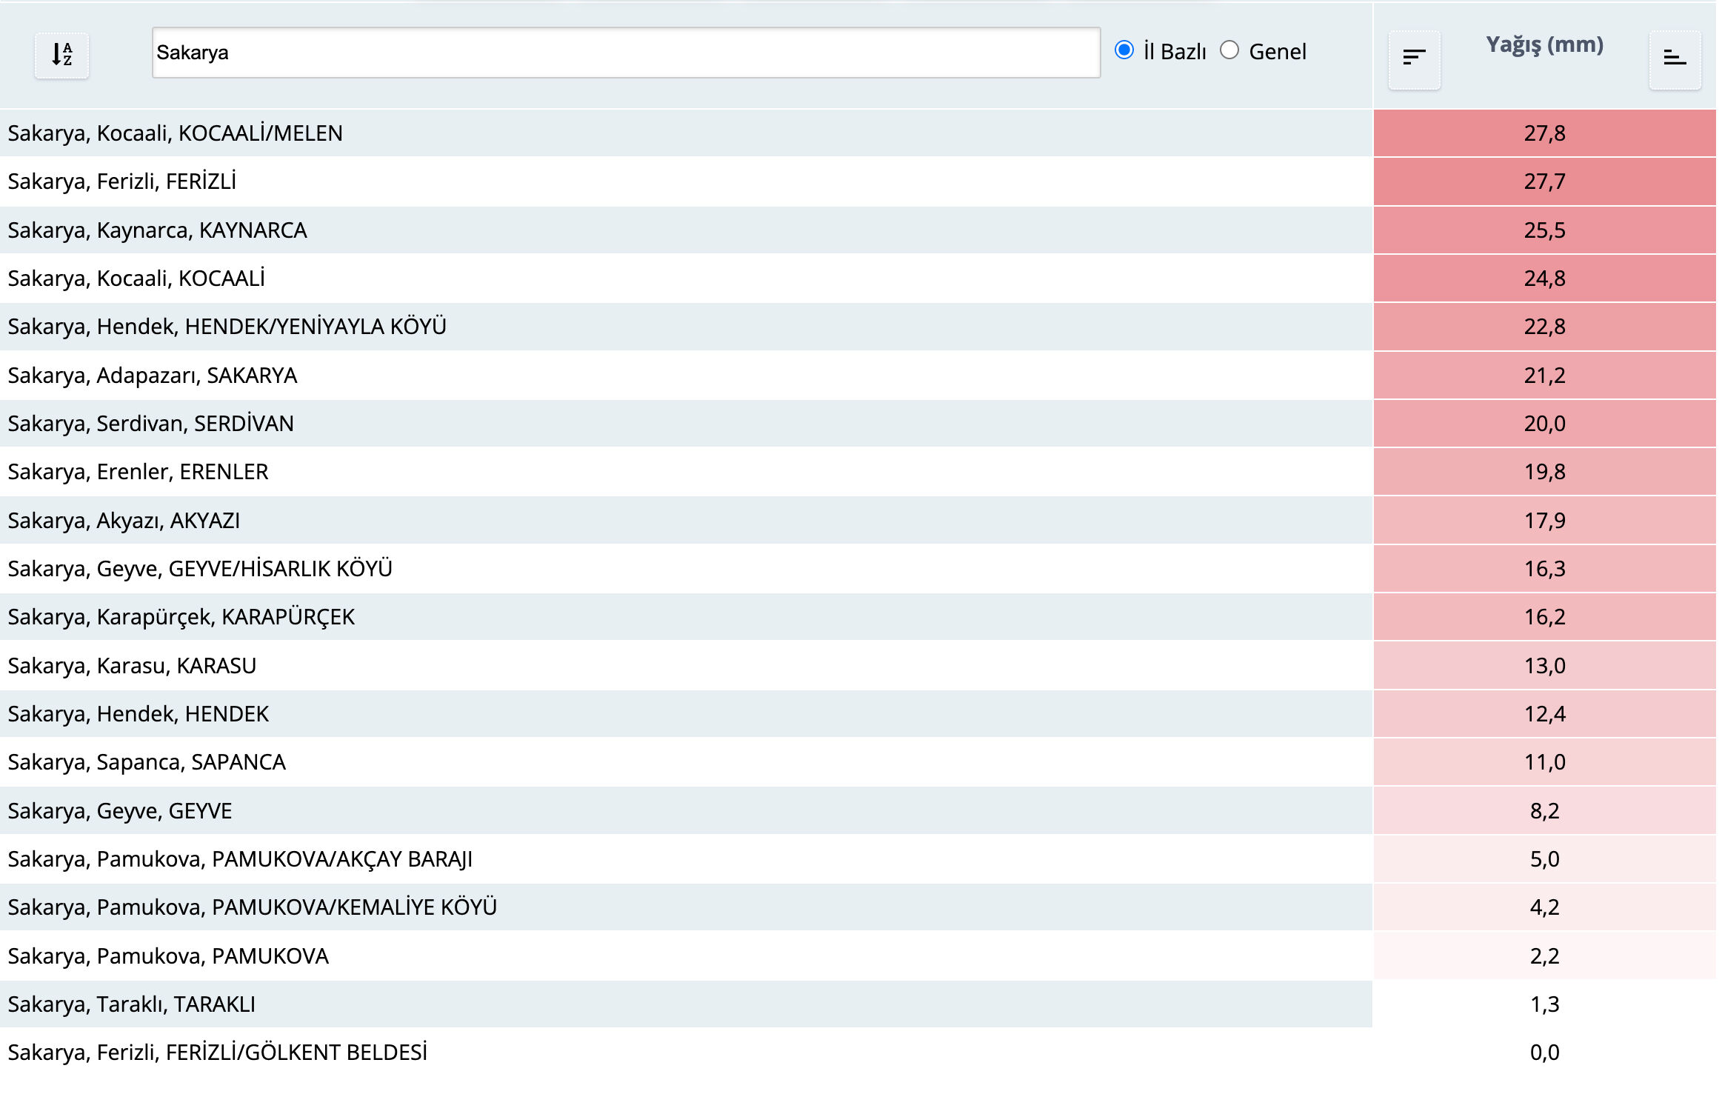The width and height of the screenshot is (1722, 1094).
Task: Select the Genel radio button
Action: coord(1229,50)
